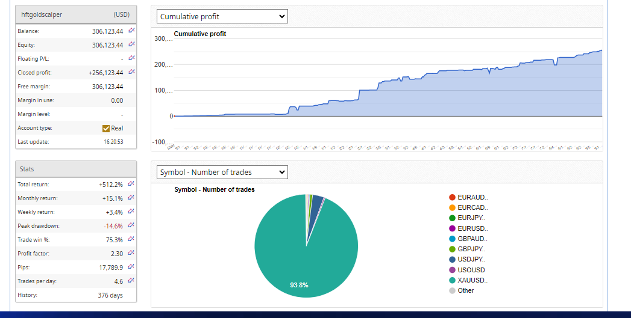The width and height of the screenshot is (631, 318).
Task: Select the Monthly return chart icon
Action: tap(131, 198)
